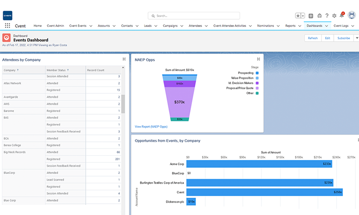The height and width of the screenshot is (215, 359).
Task: Open the Cvent Attendee Activities tab
Action: (230, 26)
